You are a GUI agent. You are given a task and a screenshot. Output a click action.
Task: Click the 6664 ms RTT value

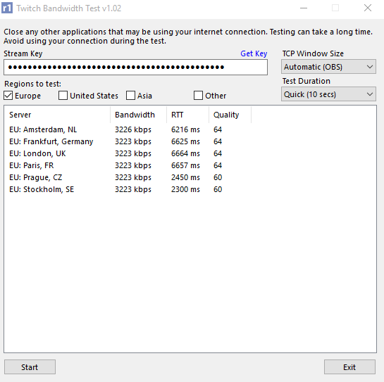point(185,153)
